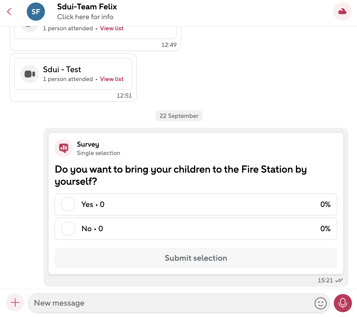Open the plus attachment button
This screenshot has height=317, width=357.
(x=15, y=302)
